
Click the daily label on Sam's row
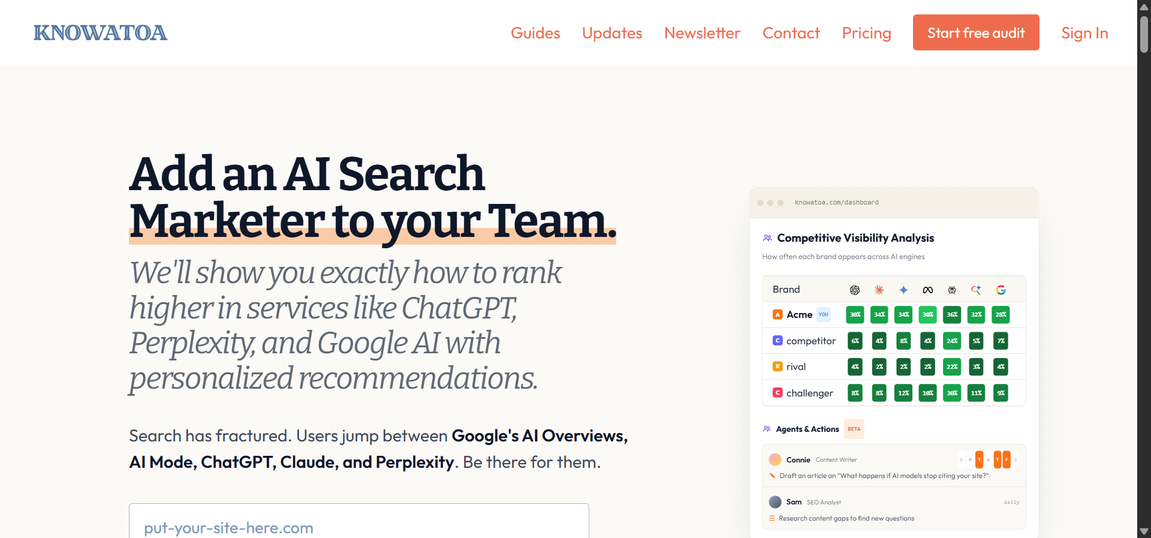(x=1011, y=502)
